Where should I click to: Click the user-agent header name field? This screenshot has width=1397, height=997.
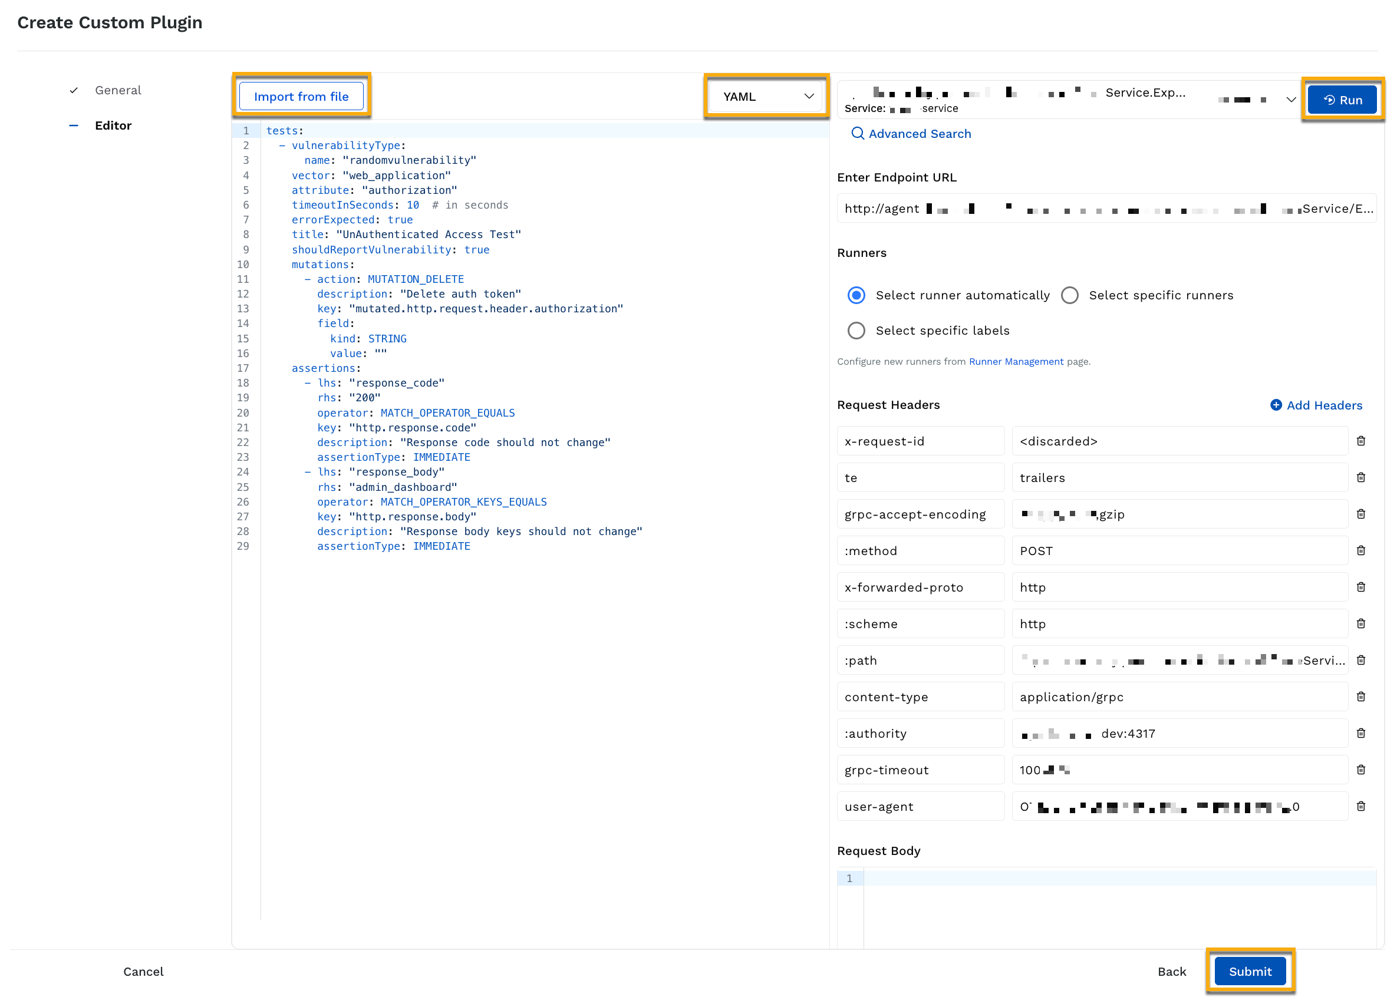tap(921, 806)
